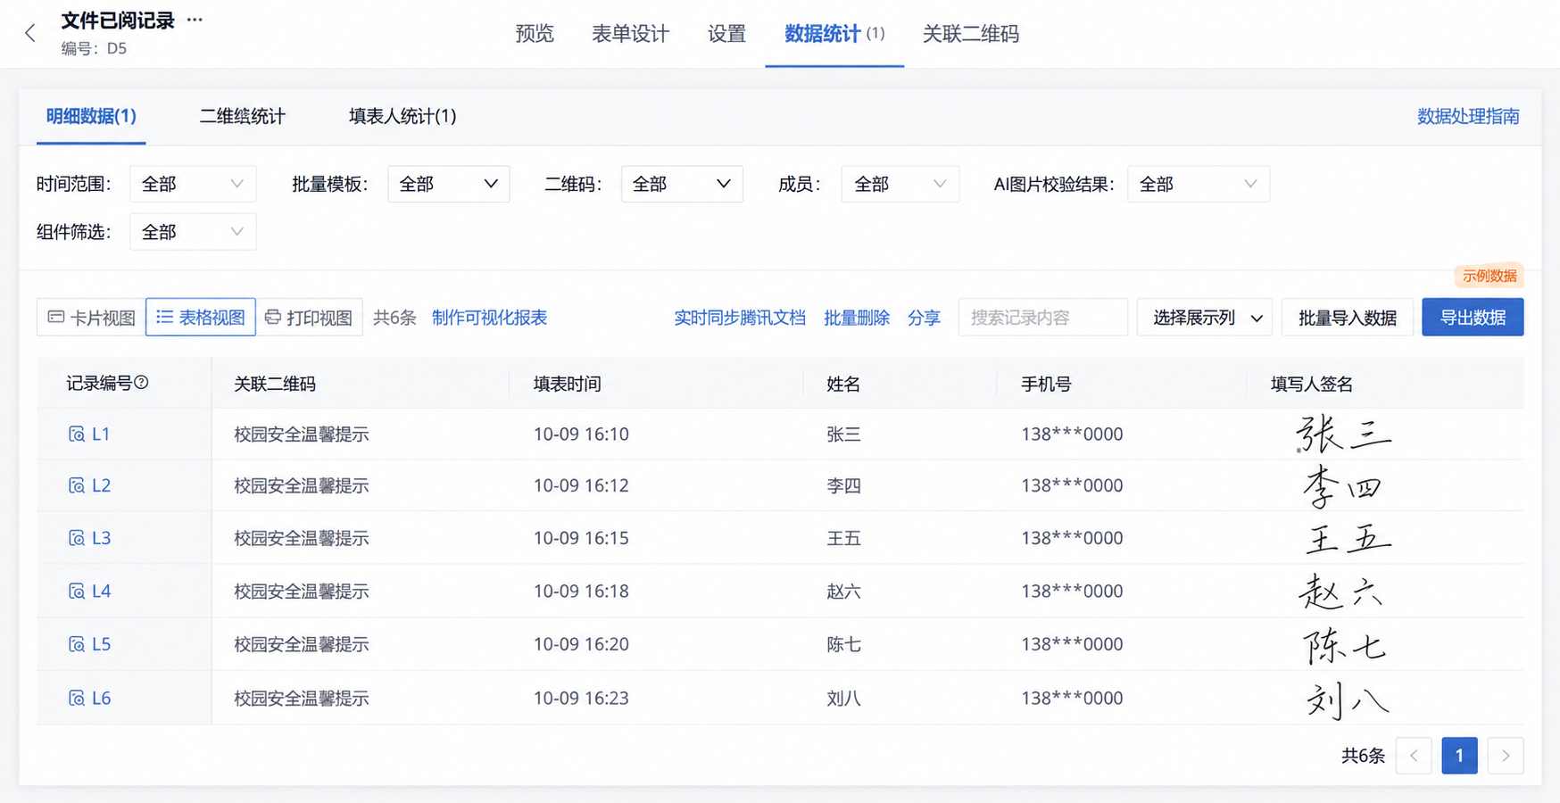Switch to 表格视图 table view
The width and height of the screenshot is (1560, 803).
click(x=201, y=318)
